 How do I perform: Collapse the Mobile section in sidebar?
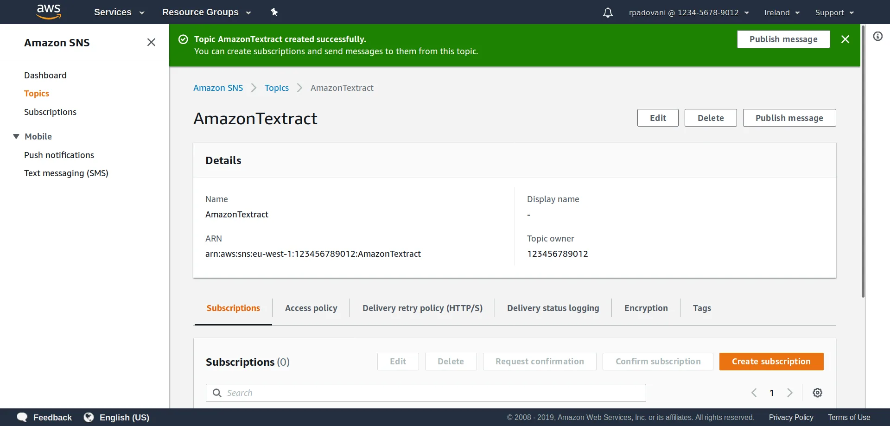pos(16,136)
